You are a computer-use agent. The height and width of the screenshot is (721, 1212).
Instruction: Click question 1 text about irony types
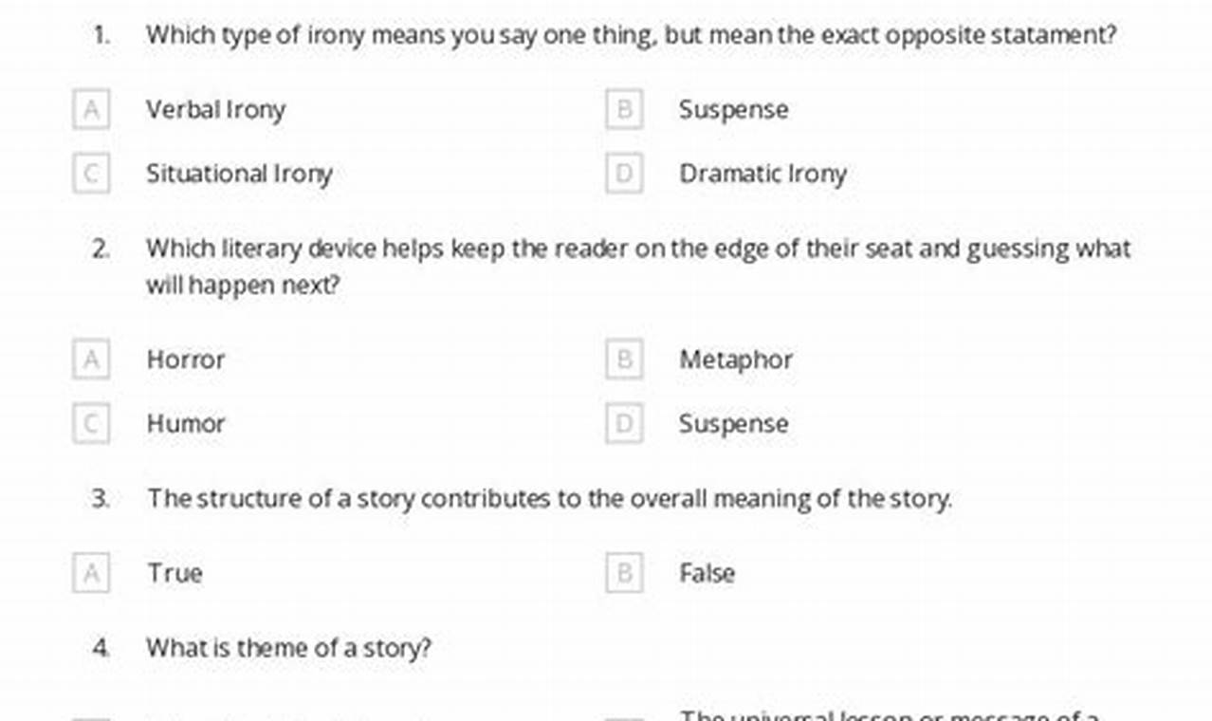631,36
